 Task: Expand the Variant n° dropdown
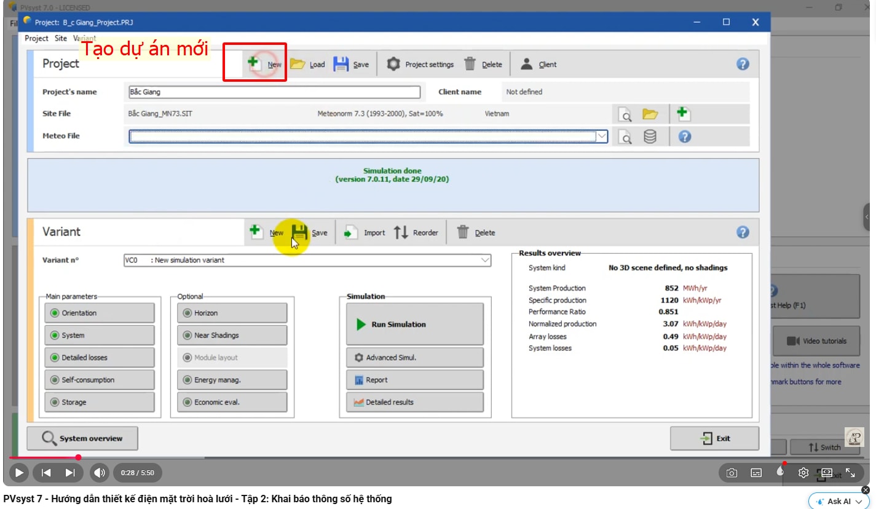pyautogui.click(x=484, y=261)
